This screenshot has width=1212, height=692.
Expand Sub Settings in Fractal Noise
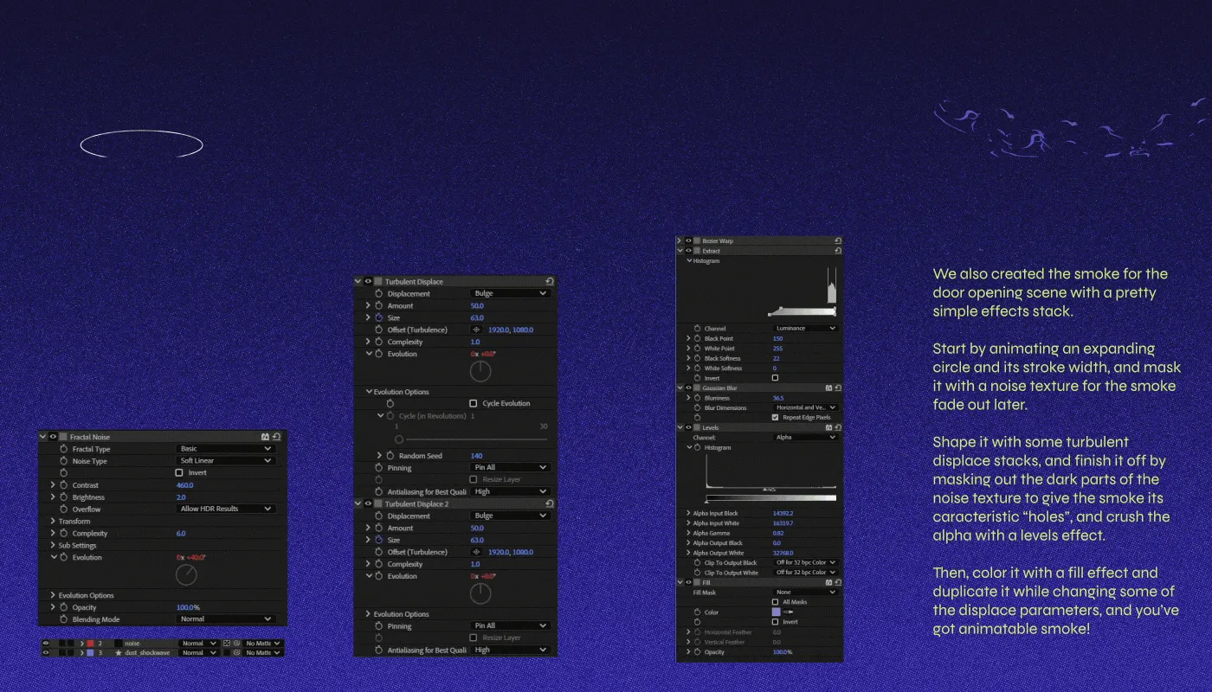click(53, 546)
